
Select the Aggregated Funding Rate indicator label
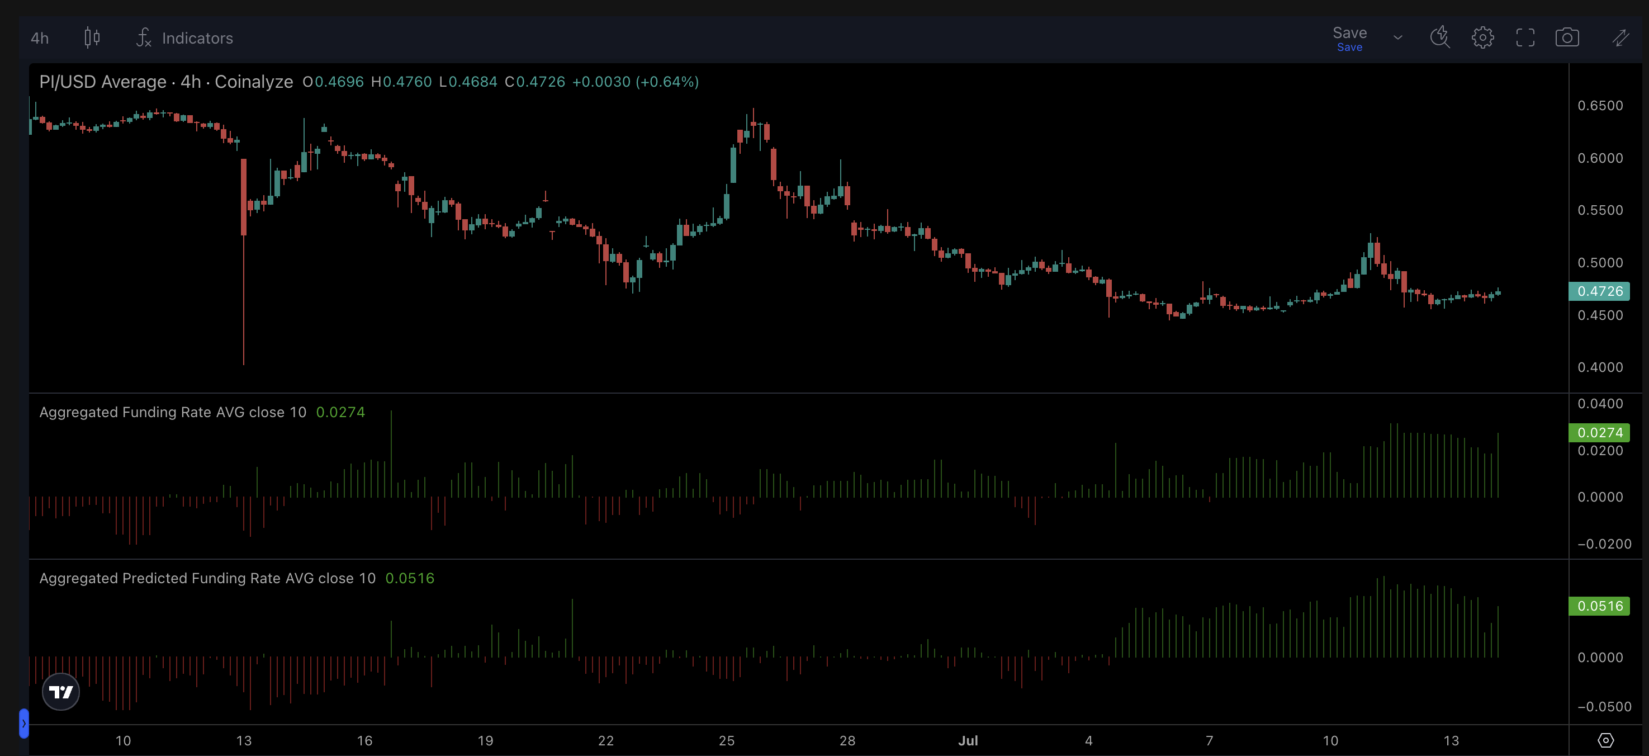[x=172, y=412]
